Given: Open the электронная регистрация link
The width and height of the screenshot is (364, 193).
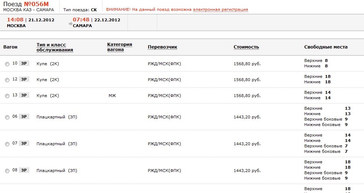Looking at the screenshot, I should pyautogui.click(x=220, y=10).
